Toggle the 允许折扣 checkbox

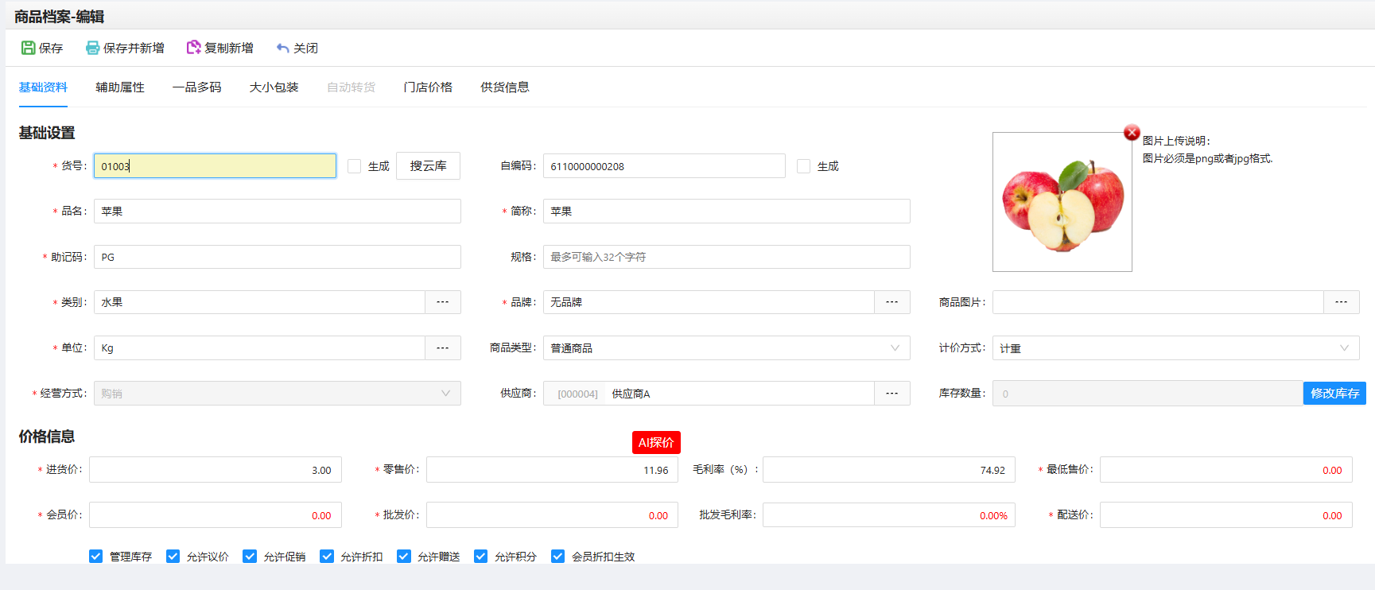pos(327,557)
